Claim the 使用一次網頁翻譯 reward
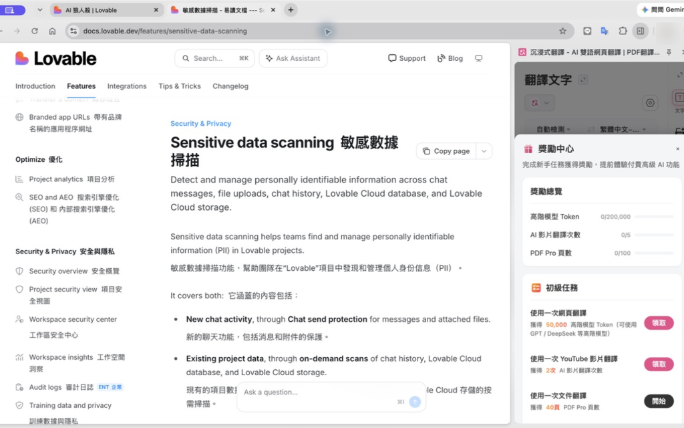 tap(659, 323)
